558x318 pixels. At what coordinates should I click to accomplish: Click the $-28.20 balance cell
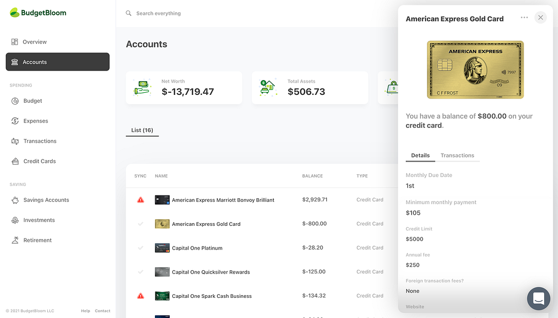[312, 248]
